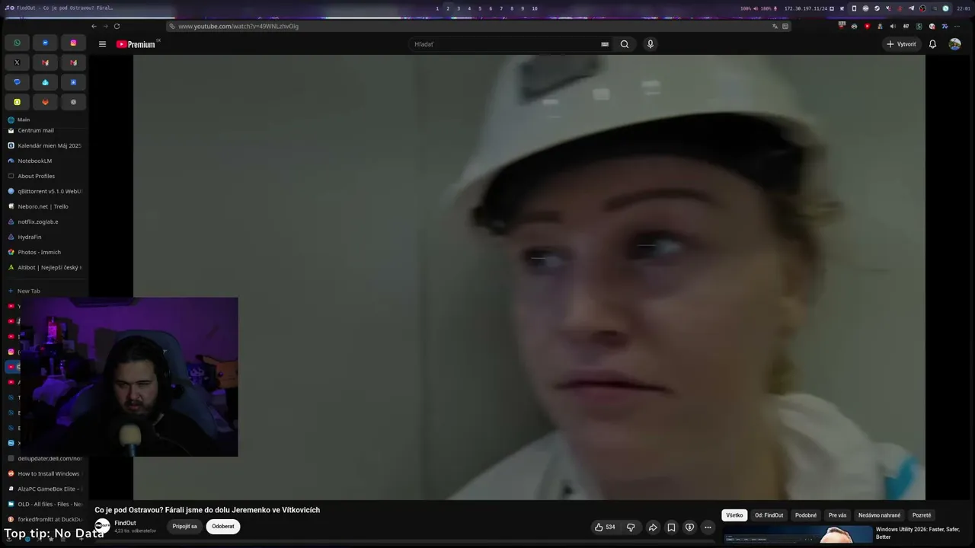The width and height of the screenshot is (975, 548).
Task: Open the YouTube guide hamburger menu
Action: [x=102, y=44]
